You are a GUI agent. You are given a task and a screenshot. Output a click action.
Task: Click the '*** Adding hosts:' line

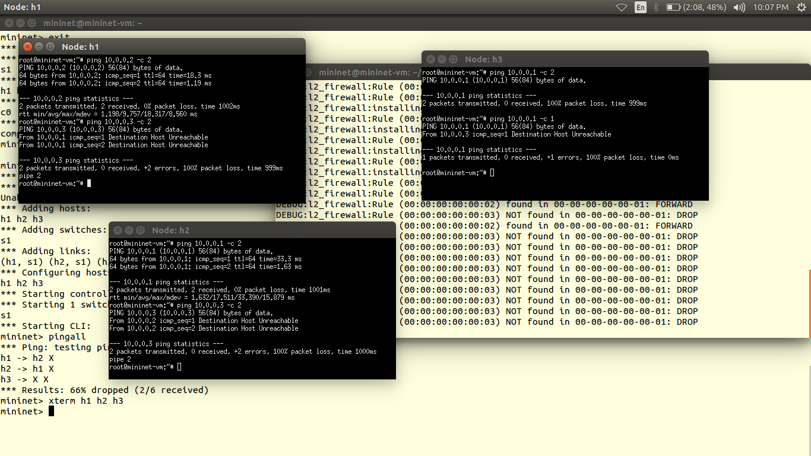pos(46,208)
